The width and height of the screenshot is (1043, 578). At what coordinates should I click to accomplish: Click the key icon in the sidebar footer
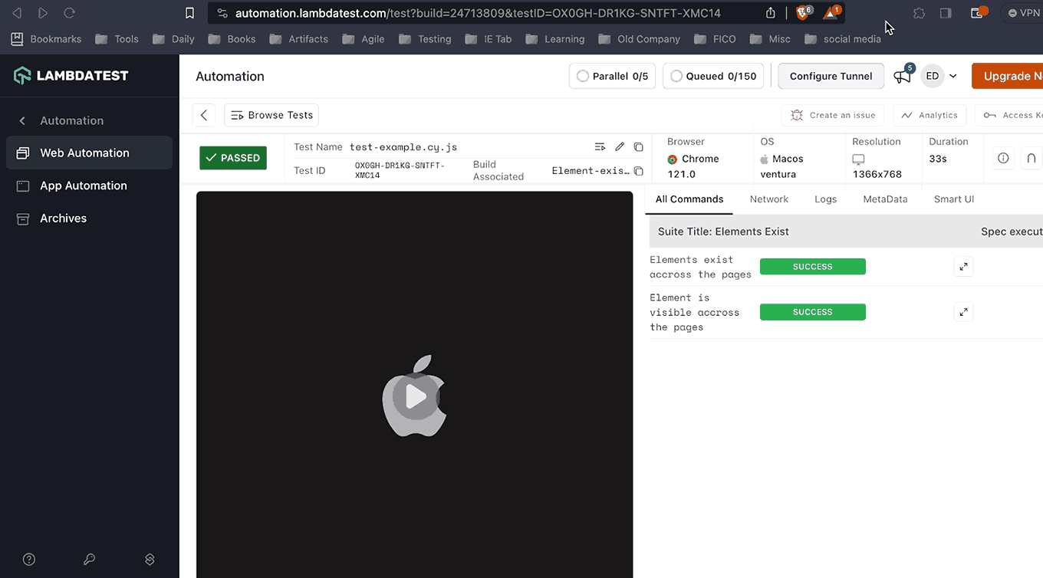[x=89, y=560]
